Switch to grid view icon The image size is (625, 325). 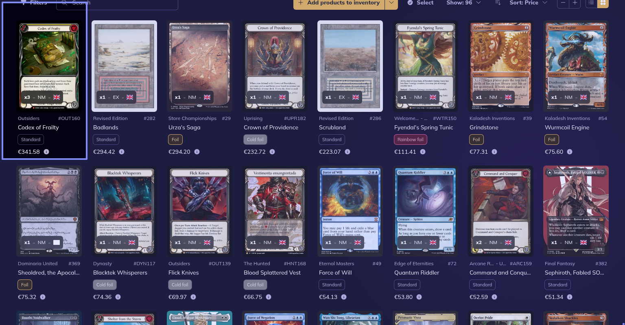(x=603, y=3)
